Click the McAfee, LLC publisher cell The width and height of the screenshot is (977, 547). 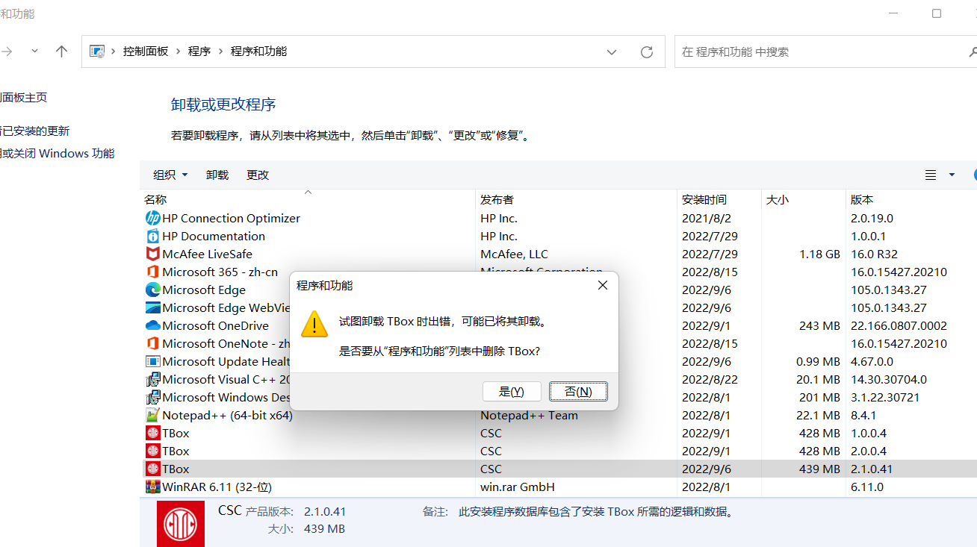[514, 254]
